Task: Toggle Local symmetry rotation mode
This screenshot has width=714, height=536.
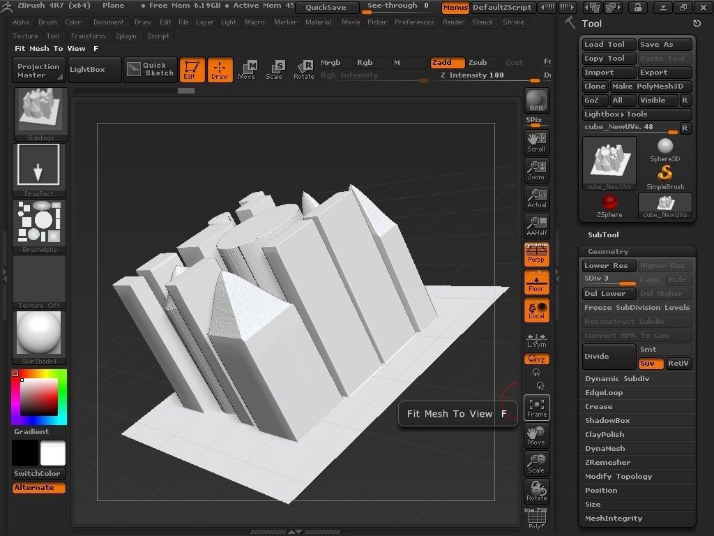Action: [536, 310]
